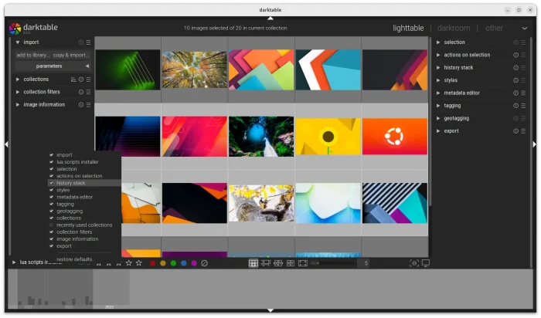This screenshot has width=541, height=318.
Task: Reset the import module parameters
Action: coord(80,42)
